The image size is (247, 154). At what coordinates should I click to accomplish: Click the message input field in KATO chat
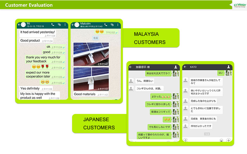pos(204,140)
